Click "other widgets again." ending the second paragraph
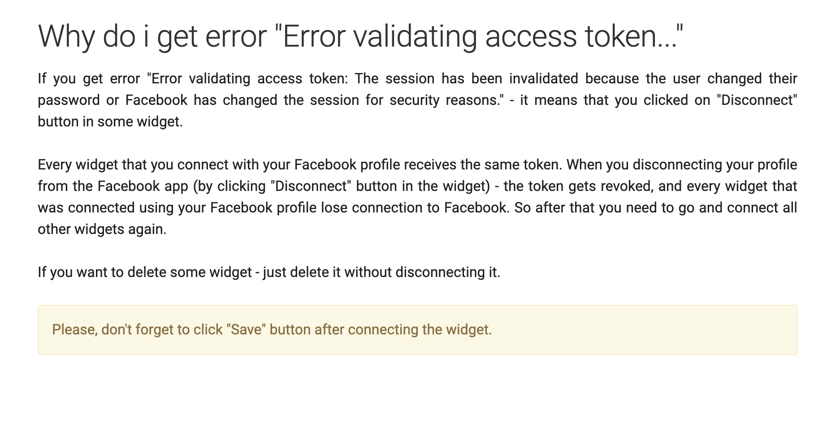814x433 pixels. [x=102, y=229]
